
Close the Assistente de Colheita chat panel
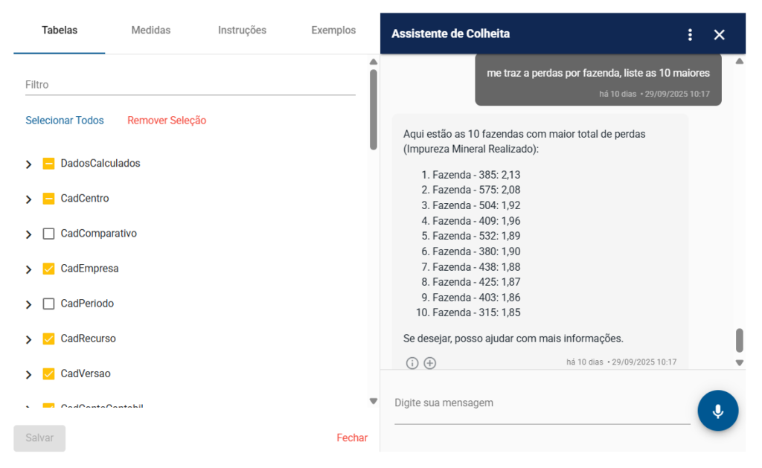pyautogui.click(x=719, y=34)
